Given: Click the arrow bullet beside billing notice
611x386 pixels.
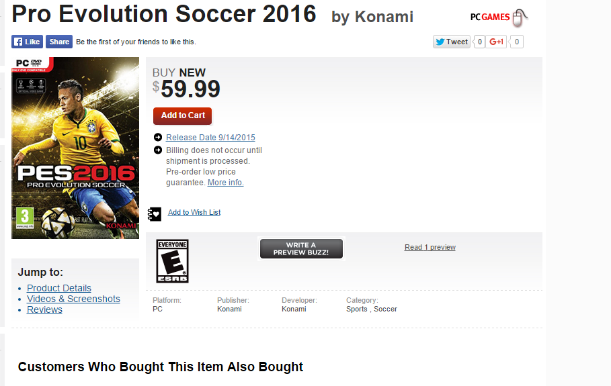Looking at the screenshot, I should [x=158, y=150].
